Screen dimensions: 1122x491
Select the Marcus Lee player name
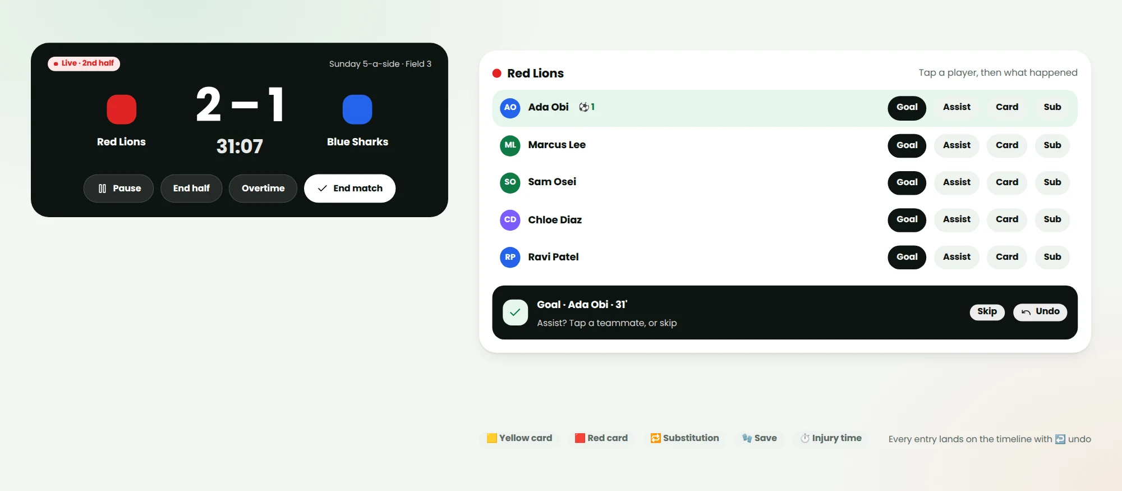click(557, 145)
